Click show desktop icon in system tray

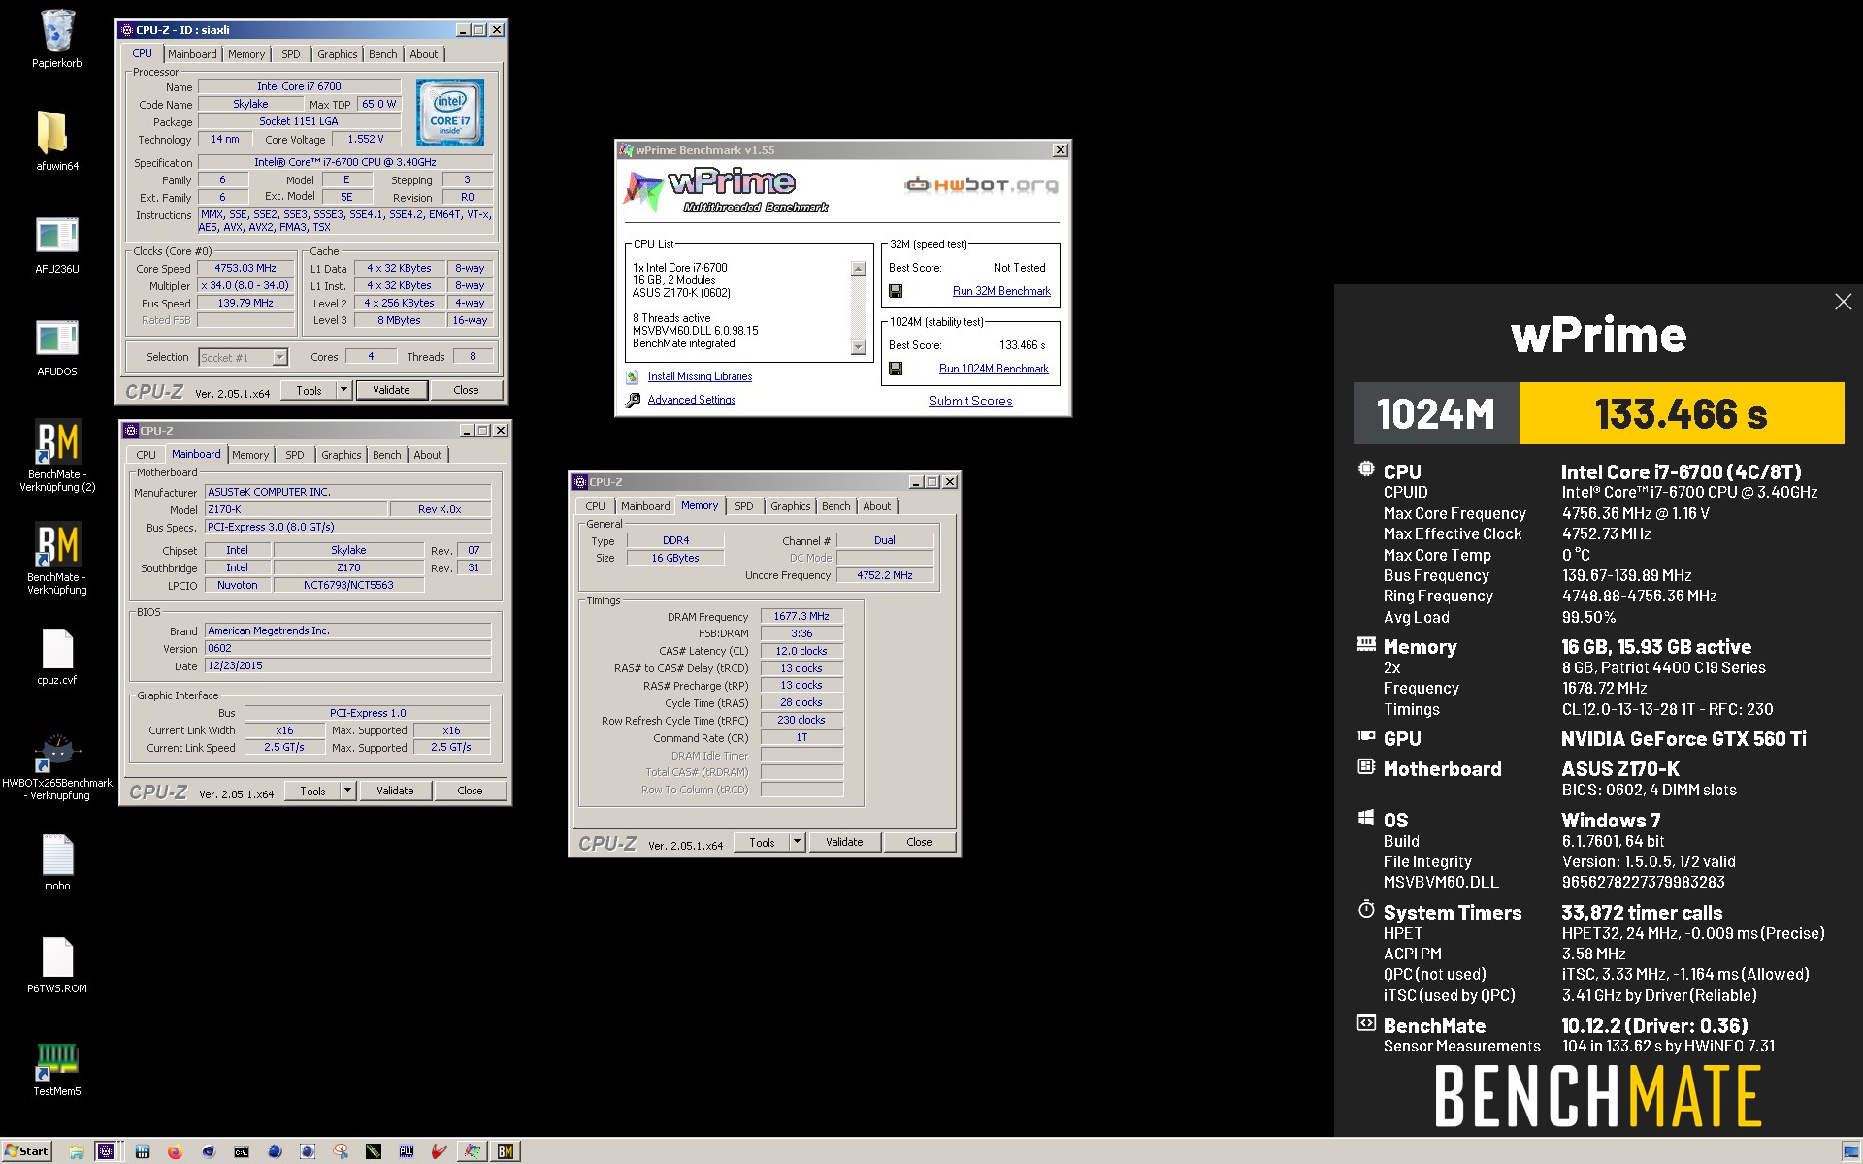[x=1849, y=1151]
